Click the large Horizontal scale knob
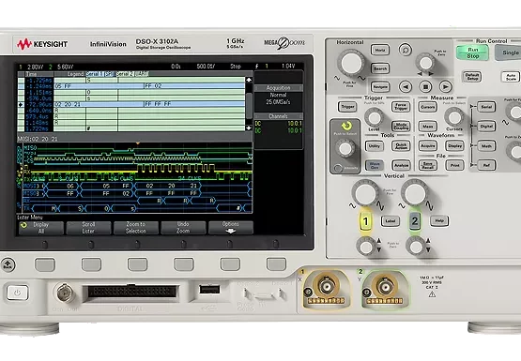The image size is (521, 361). (351, 63)
